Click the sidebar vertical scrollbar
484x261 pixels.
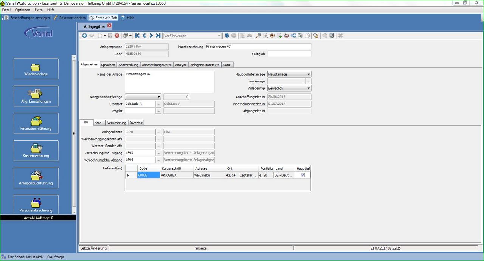74,134
